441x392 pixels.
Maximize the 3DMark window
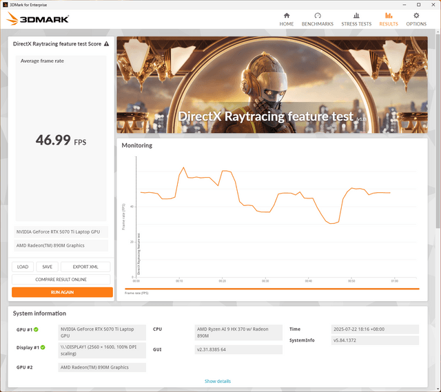pyautogui.click(x=418, y=5)
